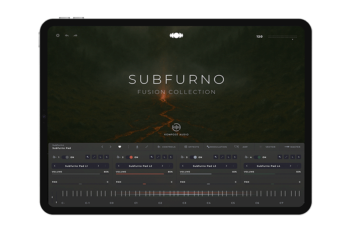Open layer 2 wrench edit icon
This screenshot has height=232, width=351.
(152, 157)
